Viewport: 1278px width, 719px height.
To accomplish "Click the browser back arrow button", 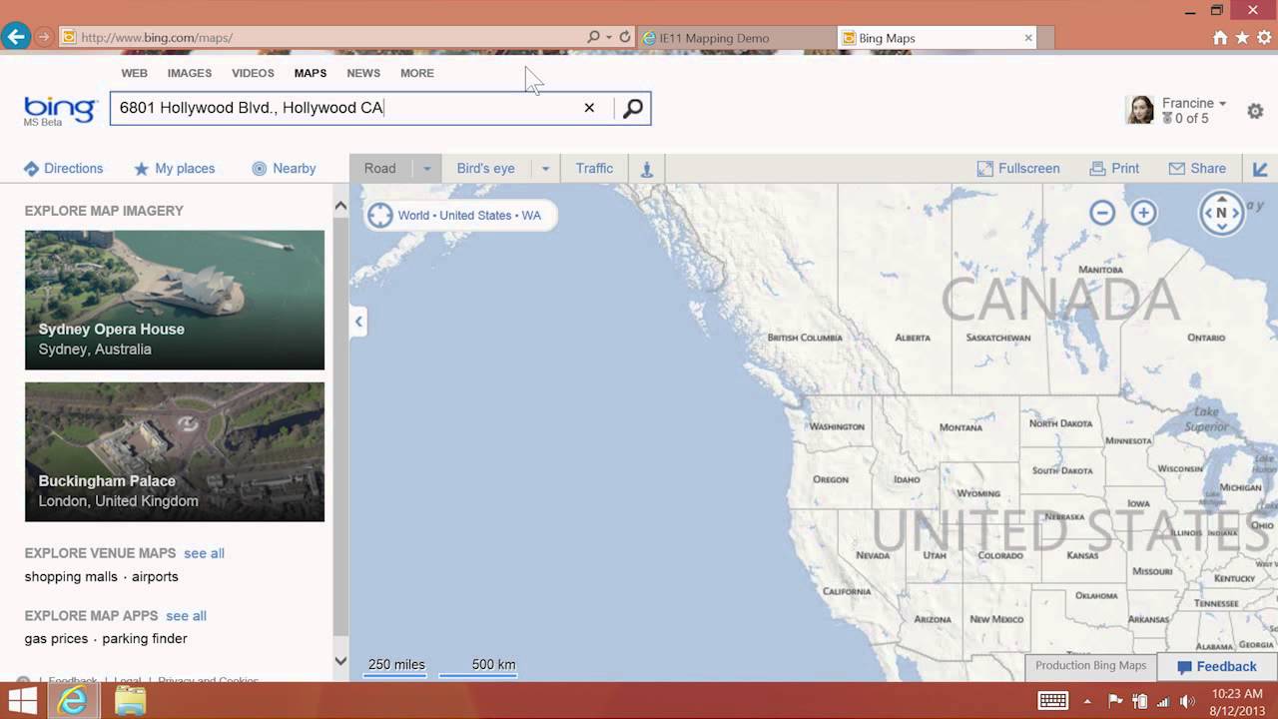I will (15, 37).
